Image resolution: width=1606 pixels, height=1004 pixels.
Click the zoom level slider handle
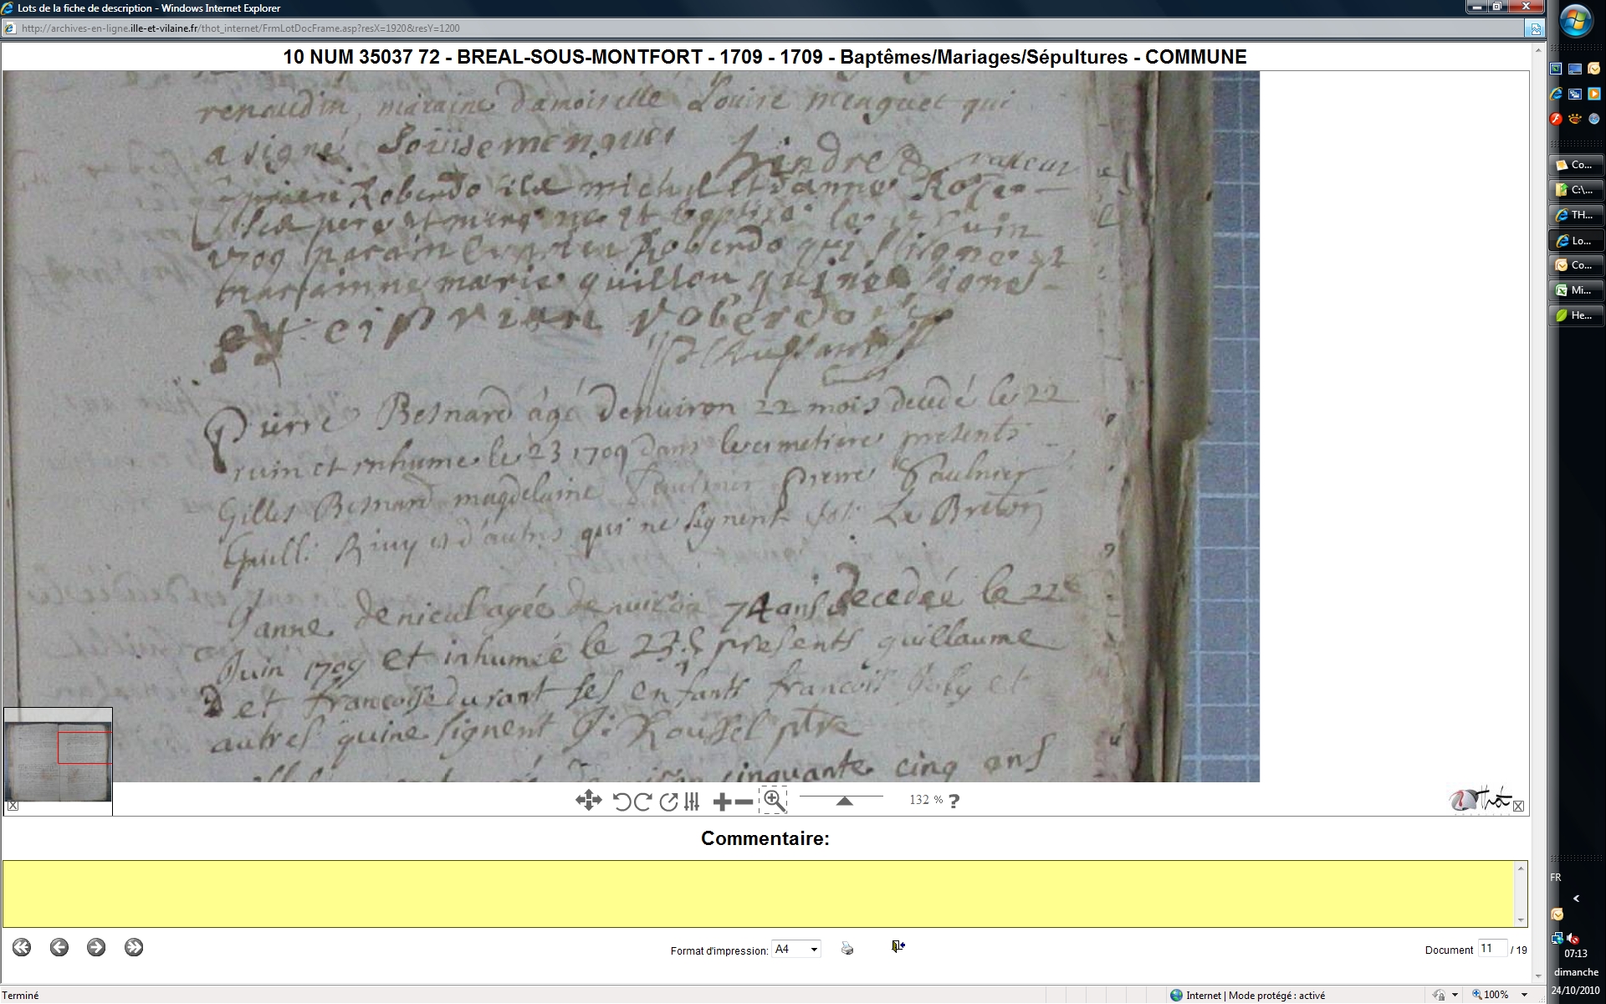pos(844,801)
